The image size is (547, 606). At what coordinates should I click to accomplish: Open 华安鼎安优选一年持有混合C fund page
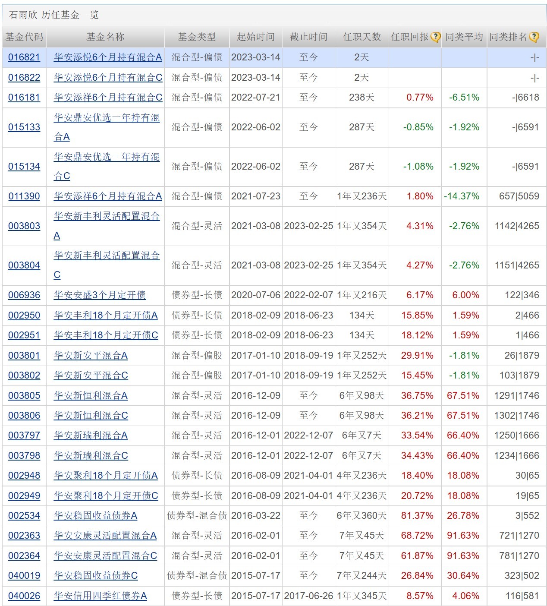(107, 167)
